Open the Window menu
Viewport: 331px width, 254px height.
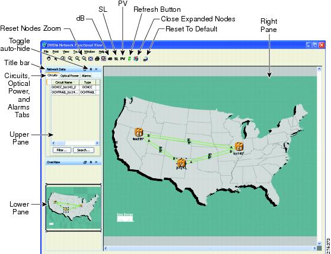tap(90, 52)
